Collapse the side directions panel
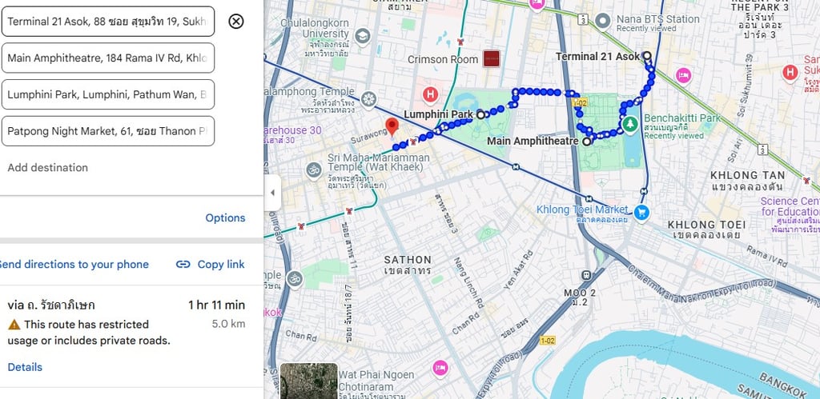Image resolution: width=820 pixels, height=399 pixels. (272, 193)
